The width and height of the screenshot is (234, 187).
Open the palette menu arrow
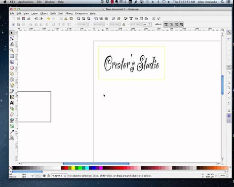[x=230, y=168]
